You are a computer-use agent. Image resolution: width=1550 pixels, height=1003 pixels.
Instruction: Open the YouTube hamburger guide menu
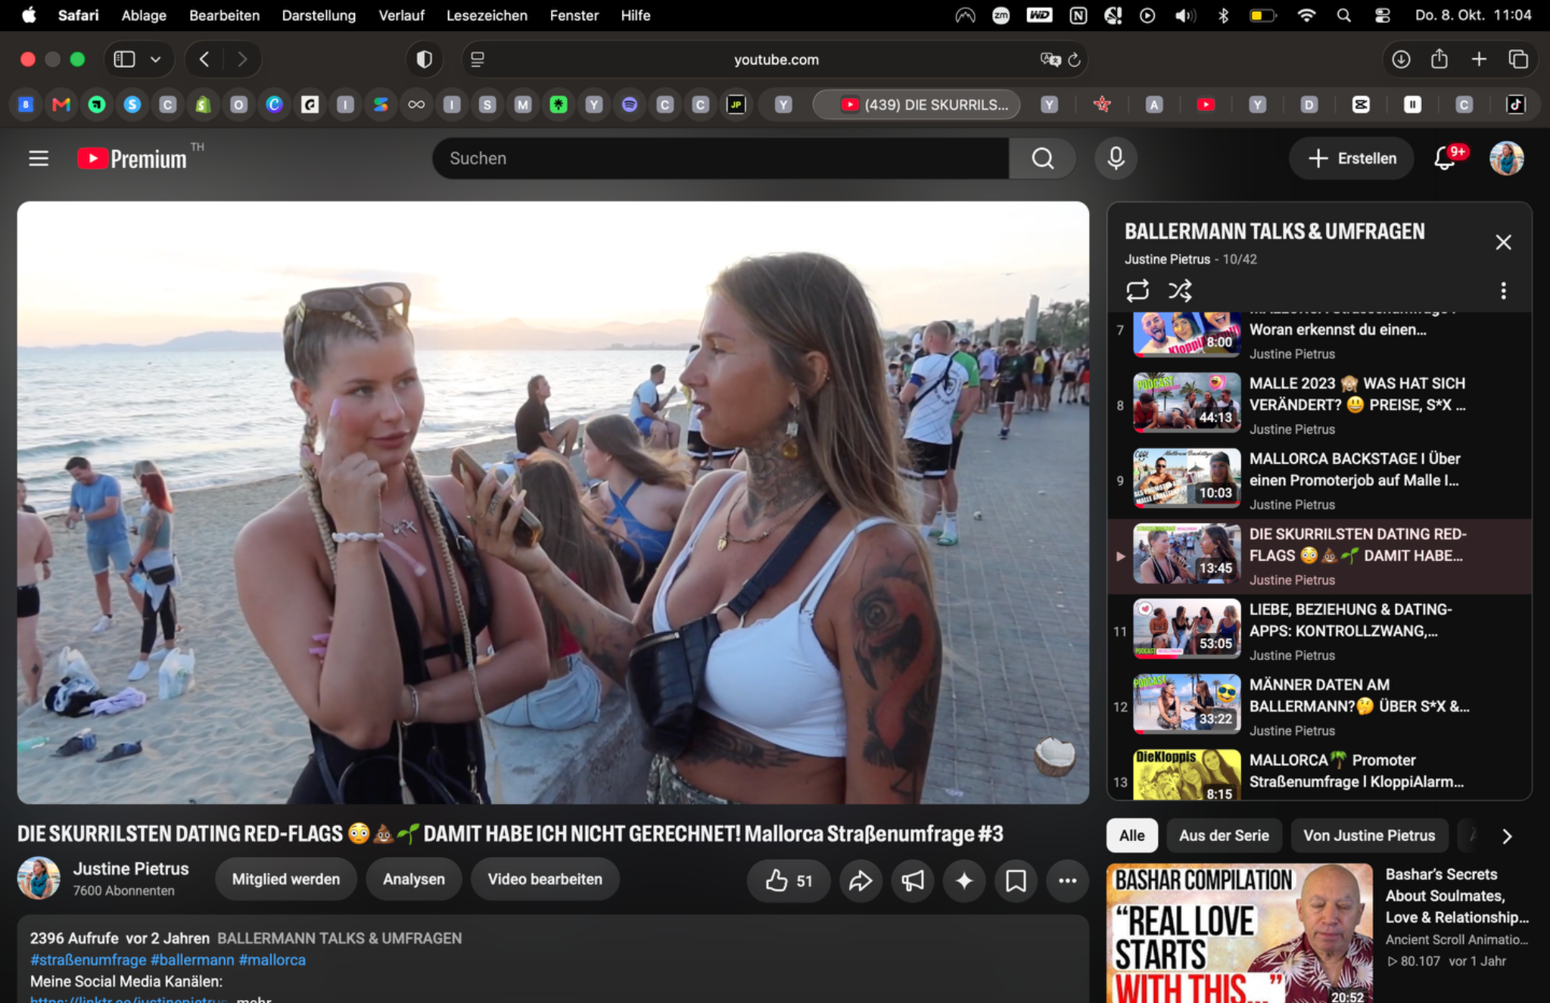pos(39,158)
